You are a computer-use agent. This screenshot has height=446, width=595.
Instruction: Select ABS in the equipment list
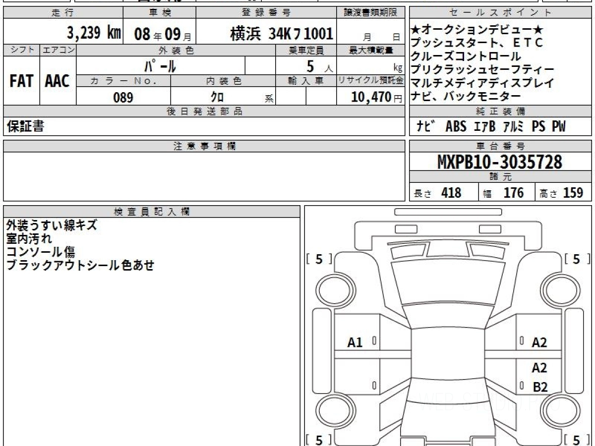point(456,126)
